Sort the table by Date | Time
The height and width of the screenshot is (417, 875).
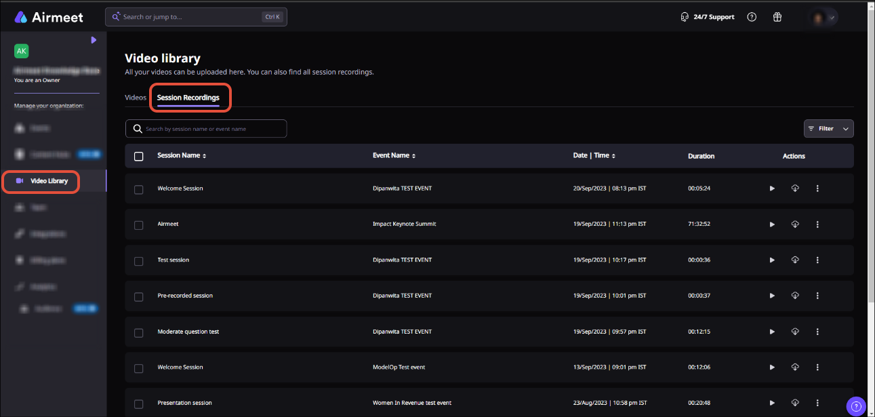click(x=594, y=156)
